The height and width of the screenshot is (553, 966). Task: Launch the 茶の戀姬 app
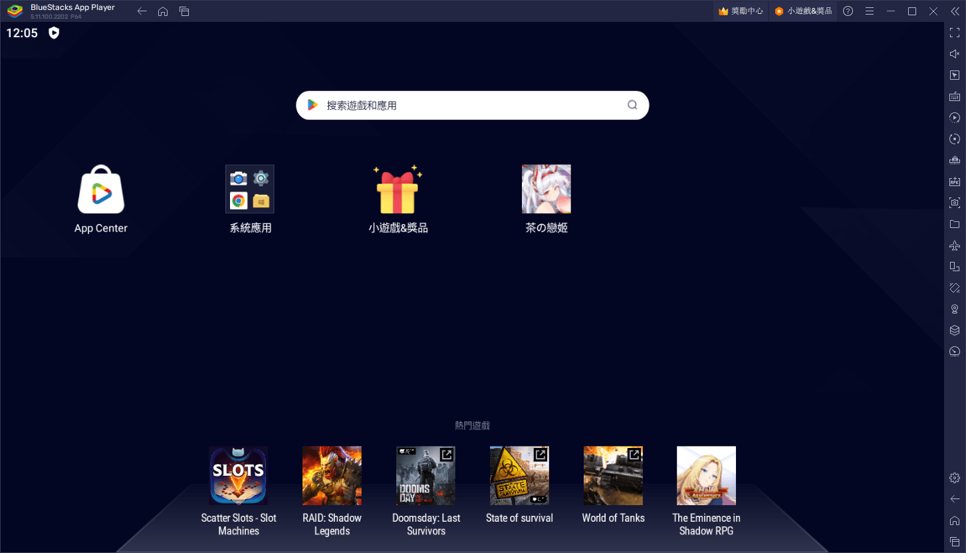[x=546, y=189]
